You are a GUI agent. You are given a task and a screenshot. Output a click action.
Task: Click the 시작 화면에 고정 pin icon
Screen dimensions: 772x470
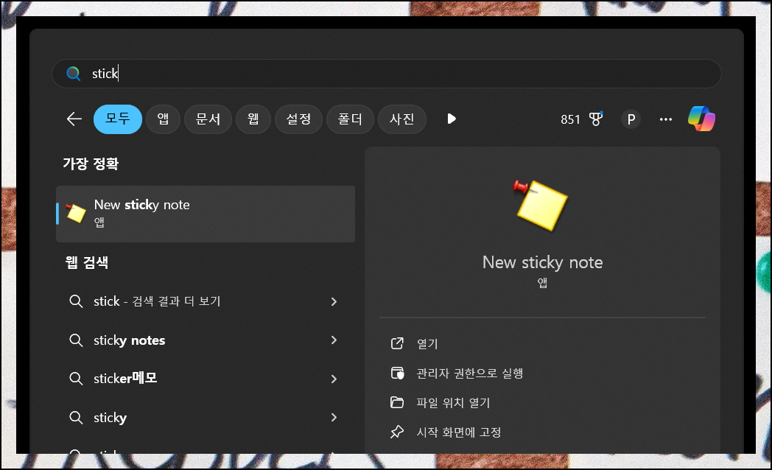point(397,432)
